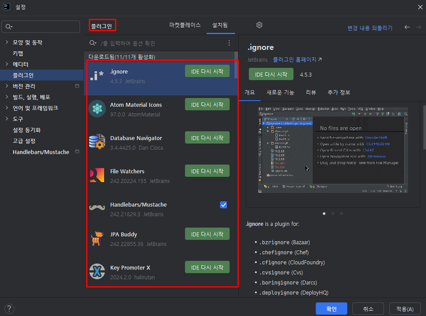Restart IDE from the File Watchers row

tap(207, 171)
